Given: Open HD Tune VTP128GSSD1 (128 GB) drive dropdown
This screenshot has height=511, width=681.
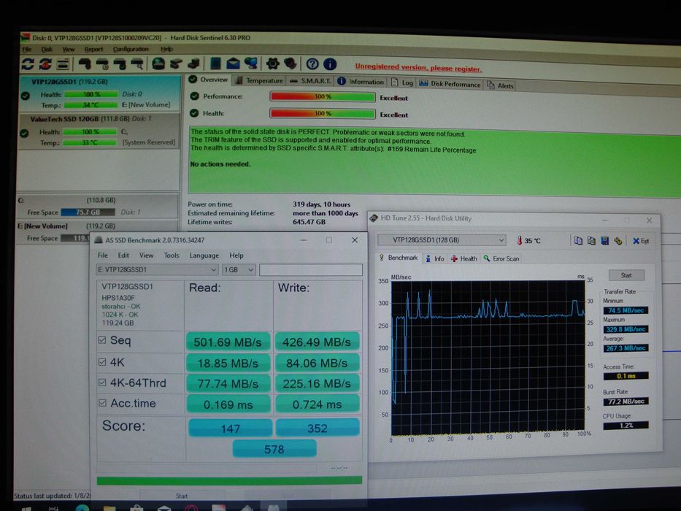Looking at the screenshot, I should [442, 240].
